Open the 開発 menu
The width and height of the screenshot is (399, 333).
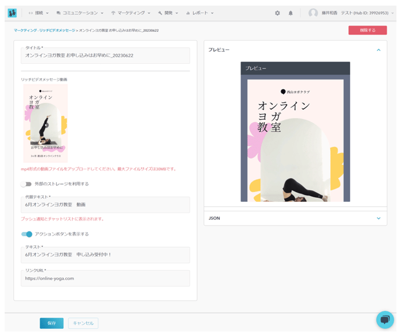pyautogui.click(x=168, y=13)
